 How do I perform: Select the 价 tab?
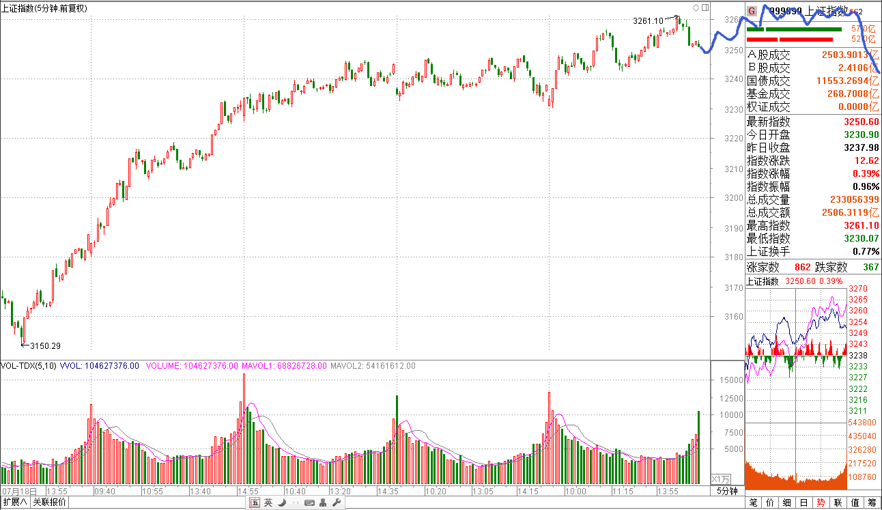pos(770,503)
